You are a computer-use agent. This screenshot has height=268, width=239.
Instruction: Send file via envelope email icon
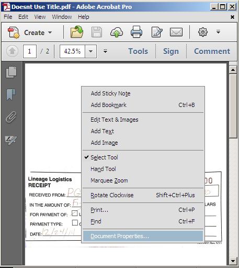(x=176, y=32)
